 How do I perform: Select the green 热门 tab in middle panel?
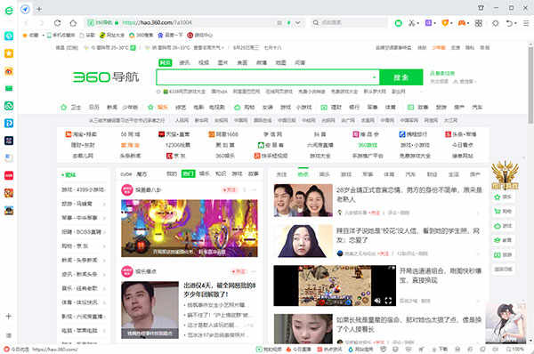[x=188, y=173]
